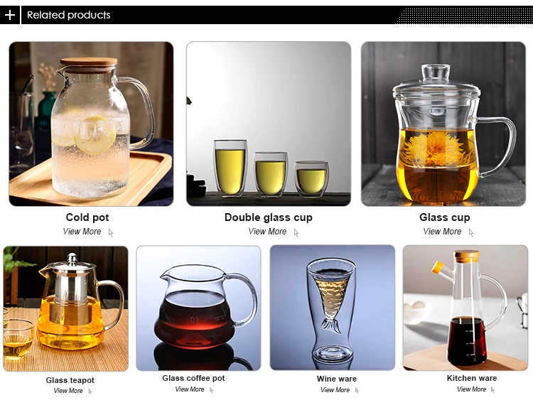The height and width of the screenshot is (405, 533).
Task: Select the Double glass cup image
Action: tap(269, 124)
